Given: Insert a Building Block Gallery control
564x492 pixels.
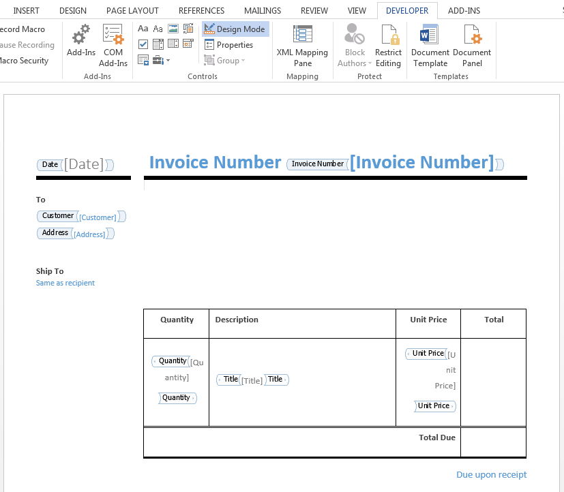Looking at the screenshot, I should pyautogui.click(x=188, y=29).
